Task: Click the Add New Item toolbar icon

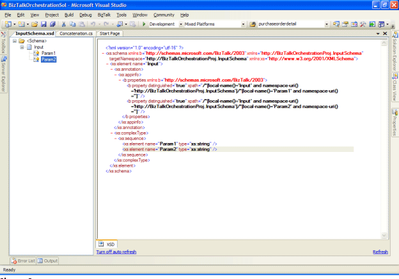Action: click(22, 24)
